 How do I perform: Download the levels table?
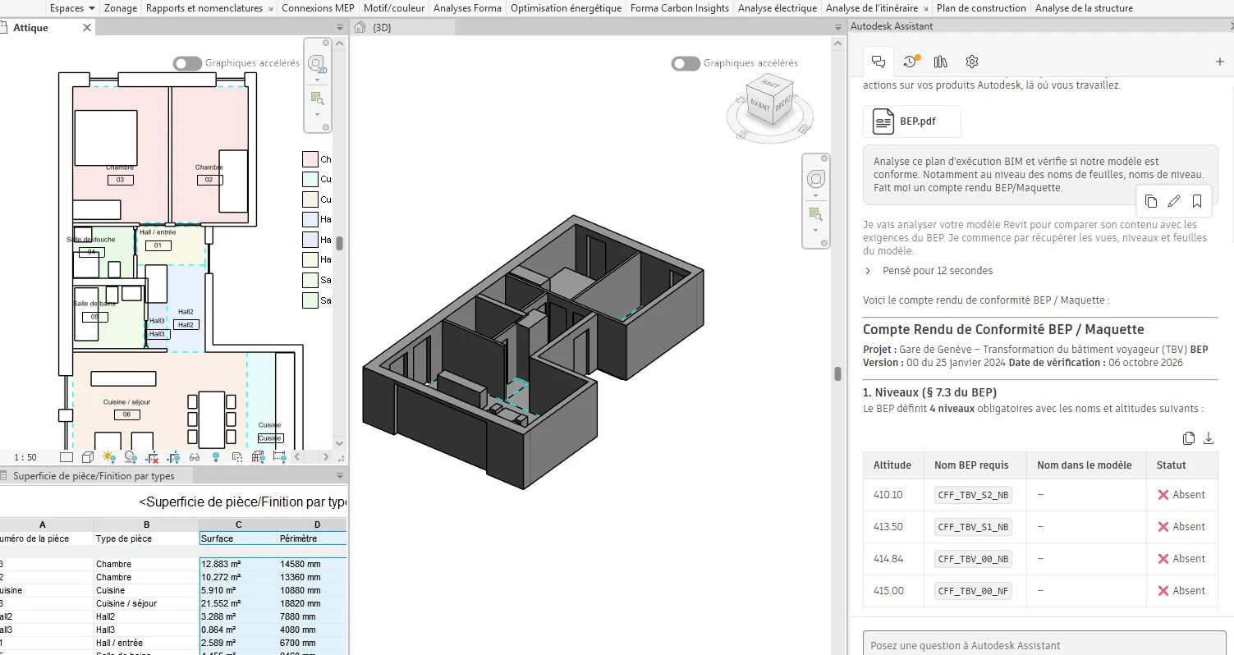1209,438
